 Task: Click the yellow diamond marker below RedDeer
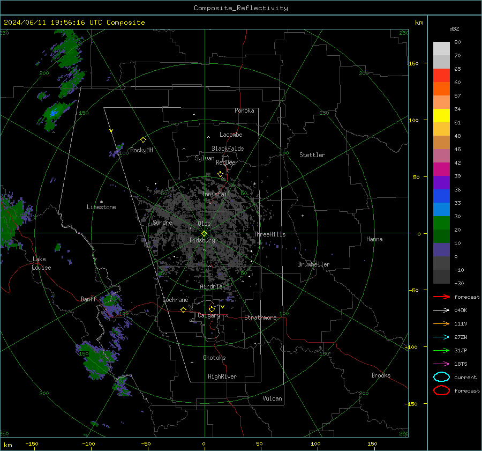(x=221, y=174)
